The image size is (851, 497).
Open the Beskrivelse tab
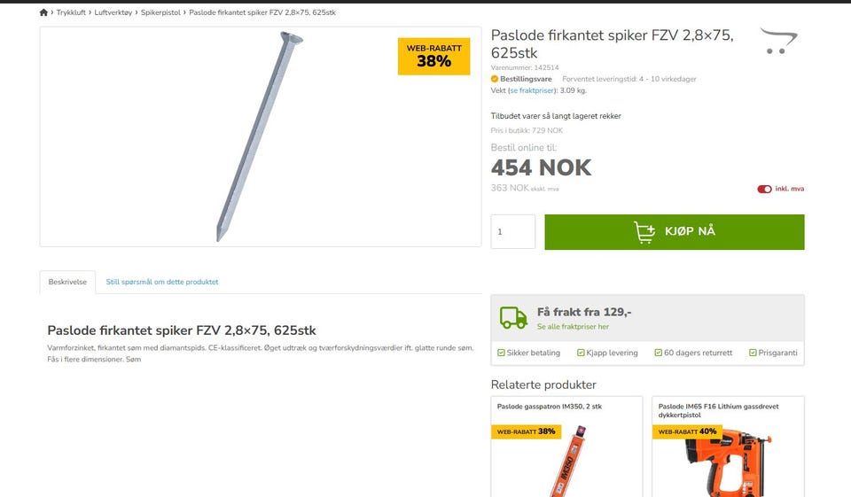pyautogui.click(x=67, y=282)
